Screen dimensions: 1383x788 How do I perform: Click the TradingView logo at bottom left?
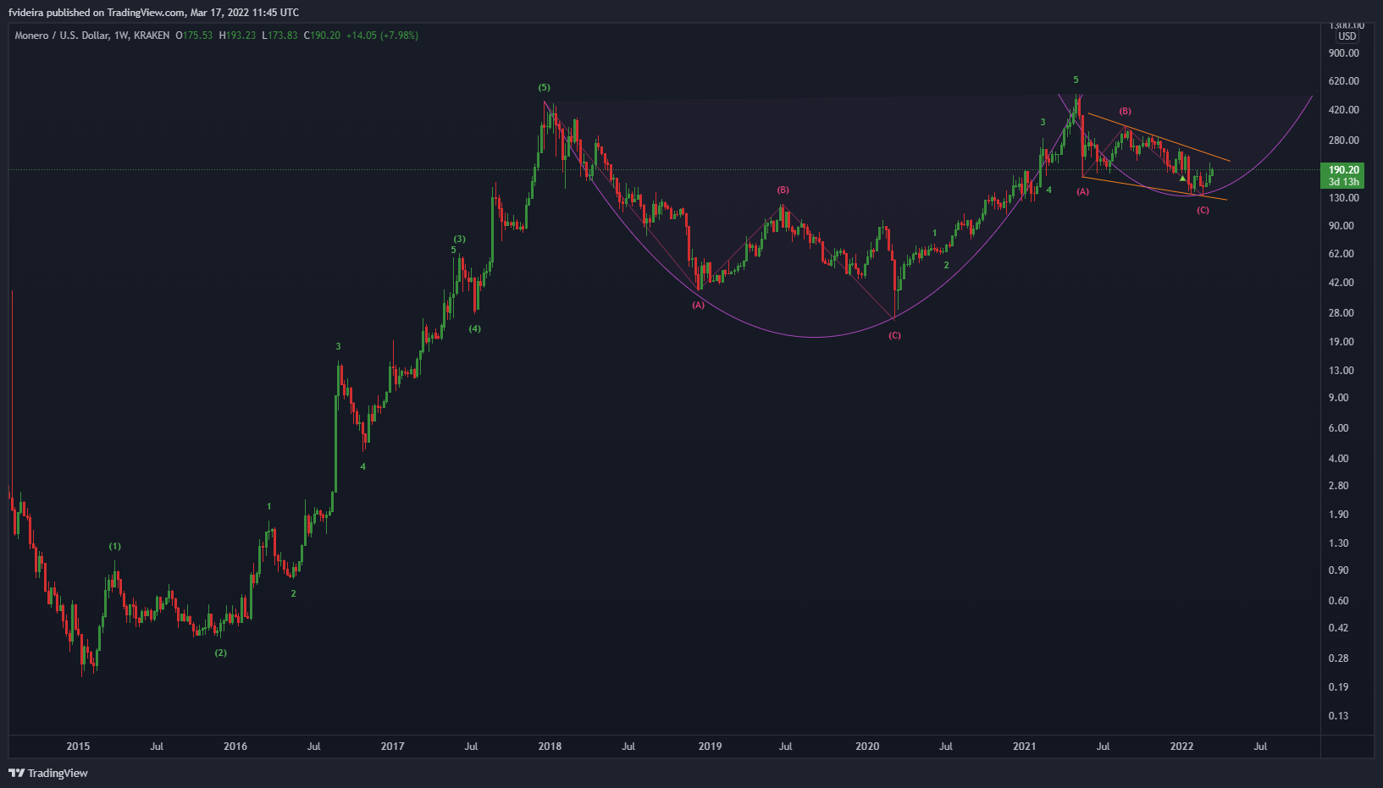pyautogui.click(x=48, y=773)
